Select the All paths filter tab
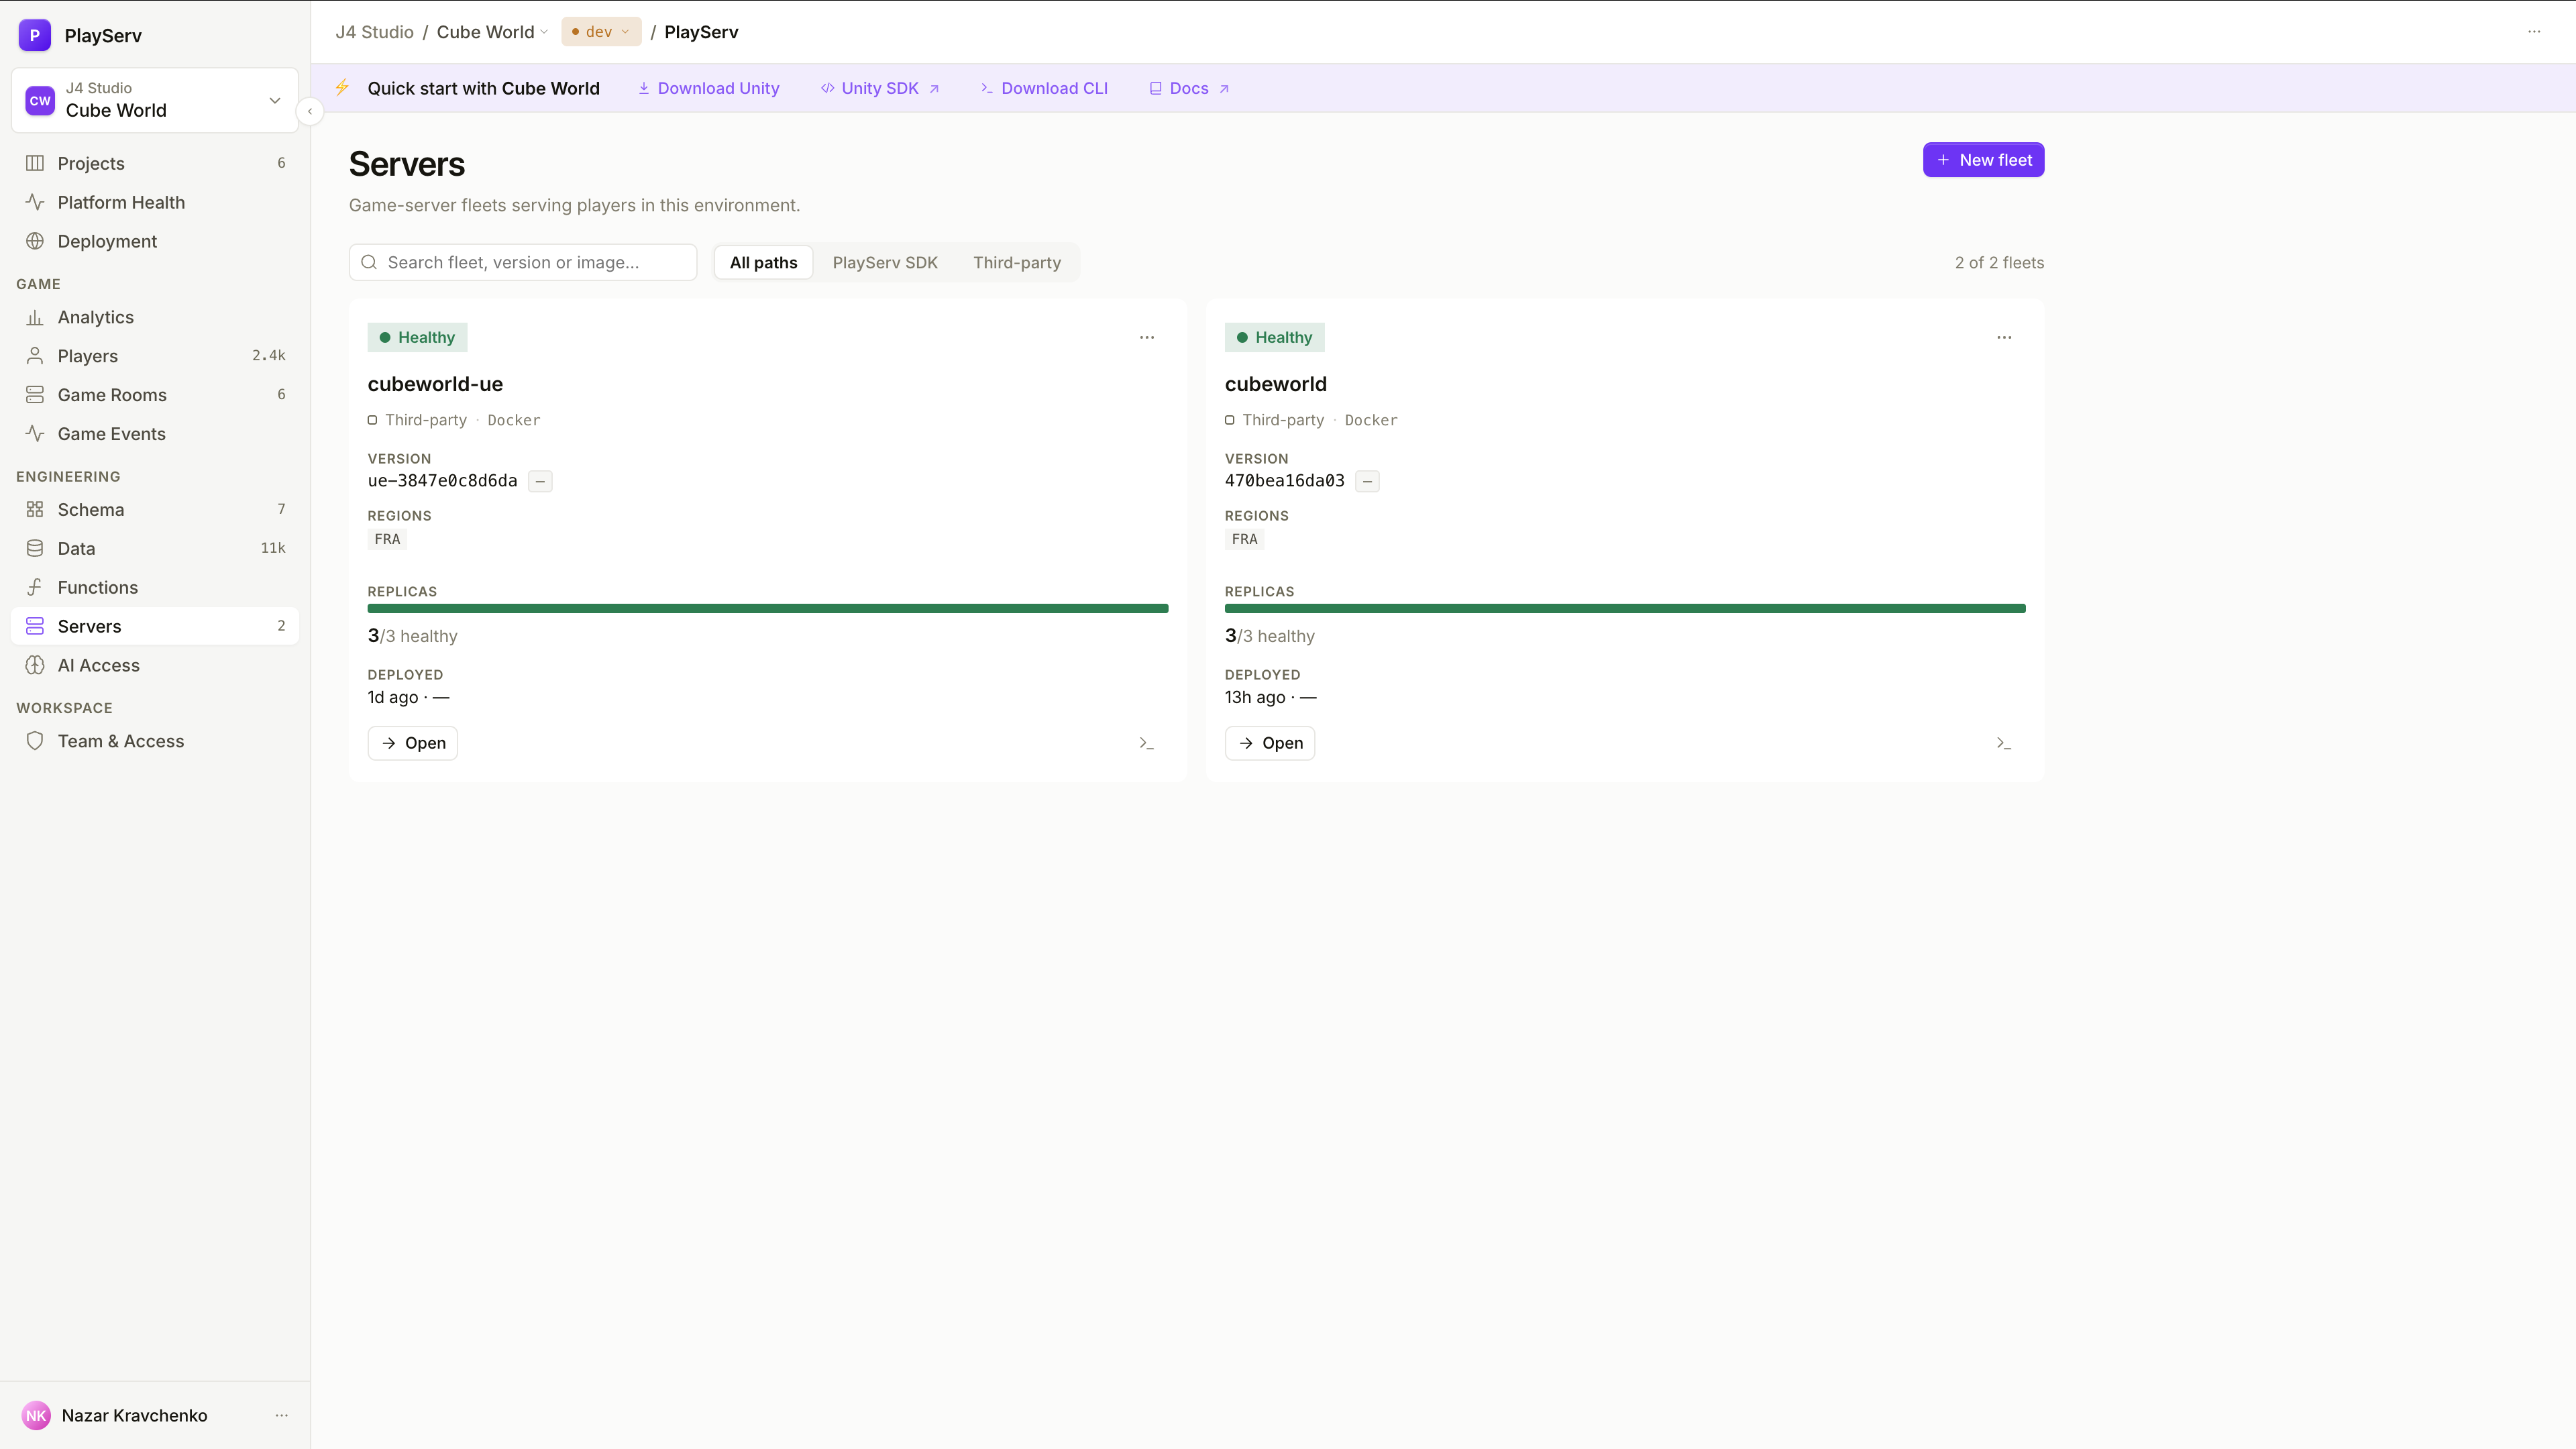The height and width of the screenshot is (1449, 2576). click(x=764, y=262)
